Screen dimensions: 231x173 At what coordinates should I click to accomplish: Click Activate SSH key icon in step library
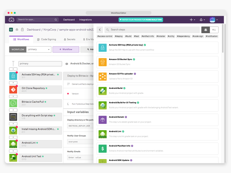pyautogui.click(x=103, y=48)
